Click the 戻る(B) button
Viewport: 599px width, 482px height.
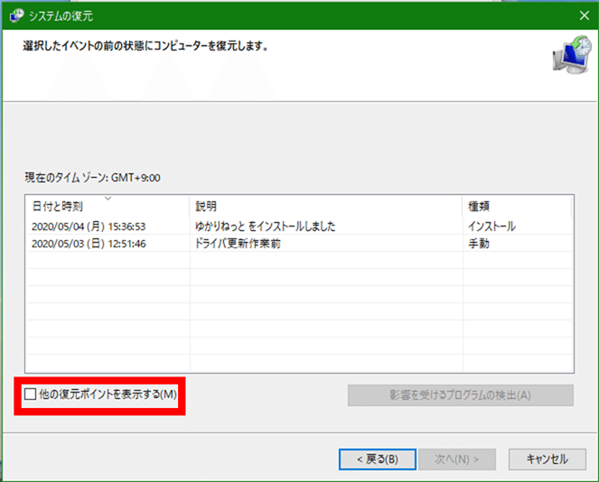(x=378, y=459)
